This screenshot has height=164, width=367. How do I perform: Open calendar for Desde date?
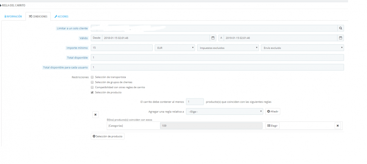tap(213, 38)
